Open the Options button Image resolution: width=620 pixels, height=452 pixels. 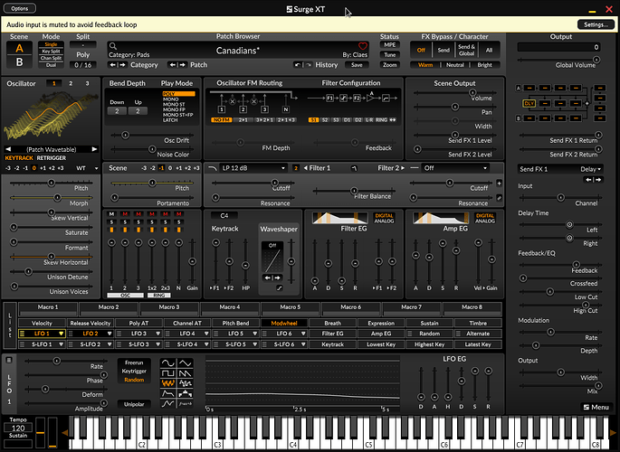coord(20,8)
